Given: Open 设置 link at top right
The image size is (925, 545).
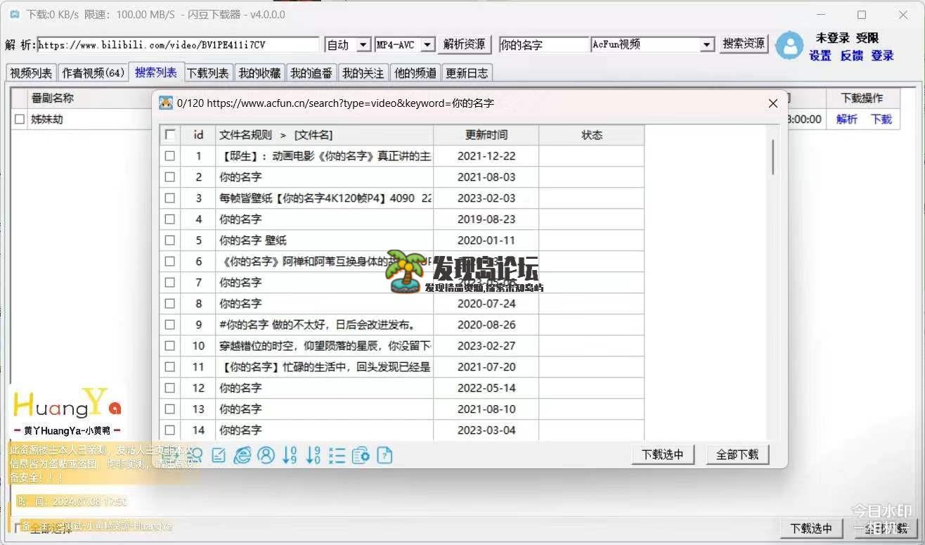Looking at the screenshot, I should (x=820, y=56).
